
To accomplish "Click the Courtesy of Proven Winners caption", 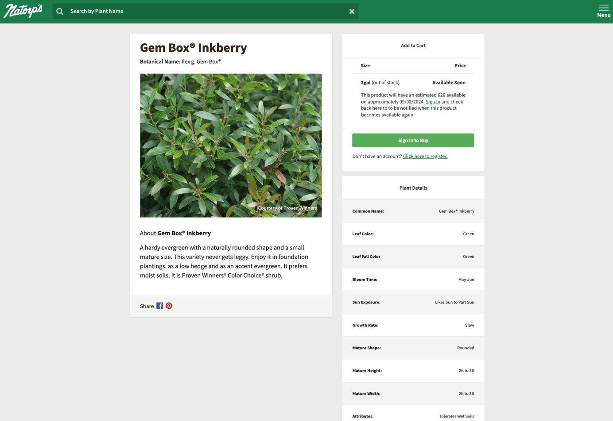I will [x=287, y=208].
